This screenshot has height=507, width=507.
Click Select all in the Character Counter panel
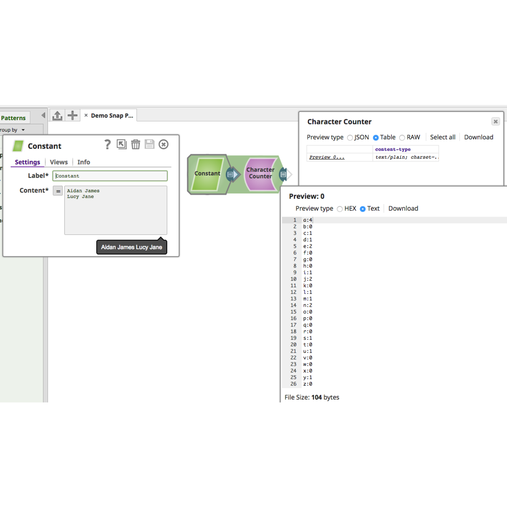[442, 137]
